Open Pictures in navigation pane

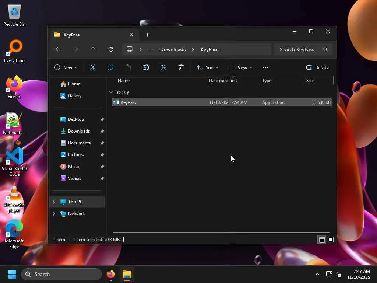pos(76,155)
